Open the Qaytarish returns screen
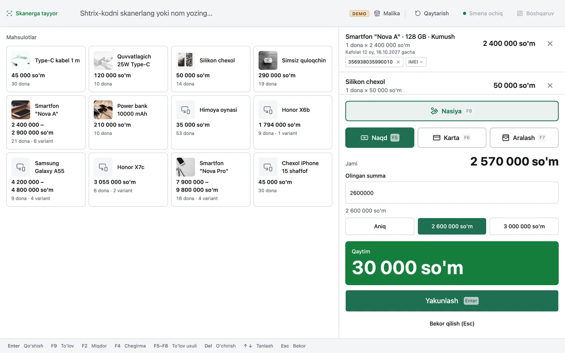This screenshot has width=565, height=353. point(432,13)
